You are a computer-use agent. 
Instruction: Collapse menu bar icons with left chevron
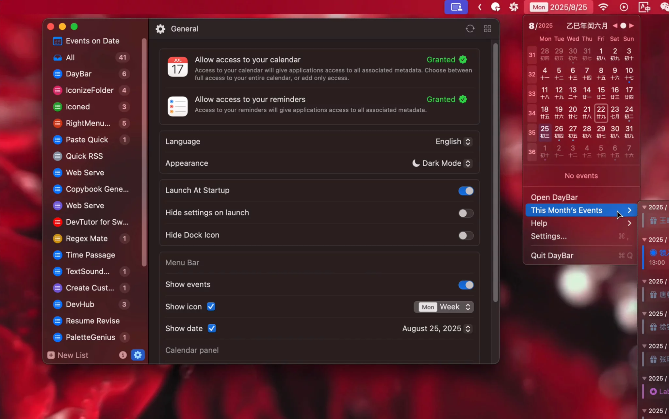coord(480,7)
